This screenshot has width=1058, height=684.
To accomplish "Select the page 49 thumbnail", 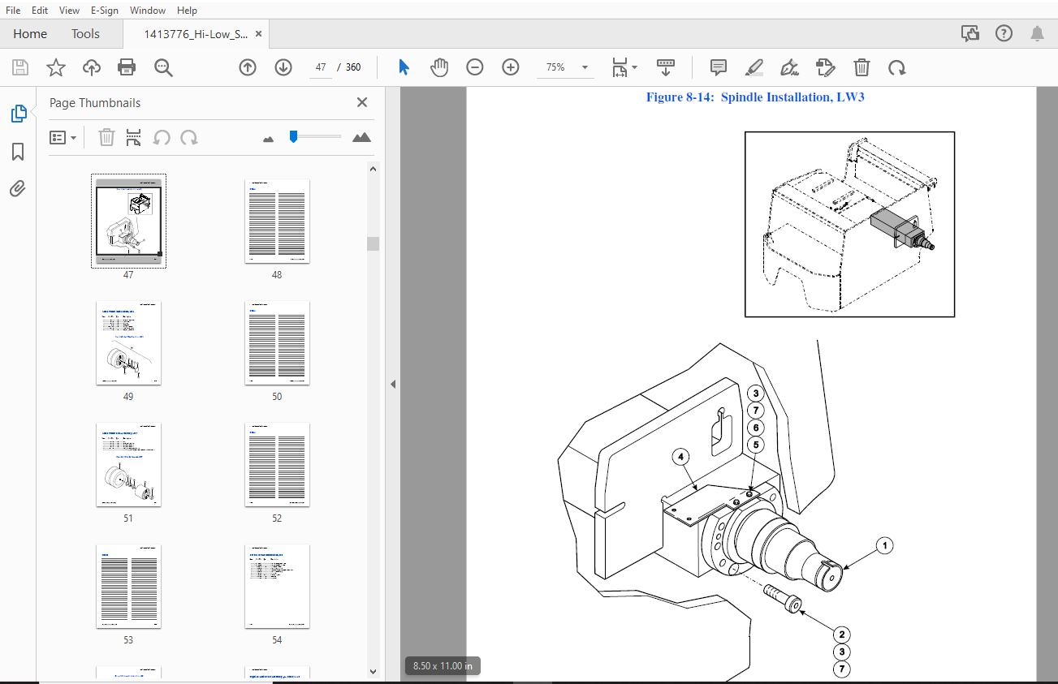I will coord(129,342).
